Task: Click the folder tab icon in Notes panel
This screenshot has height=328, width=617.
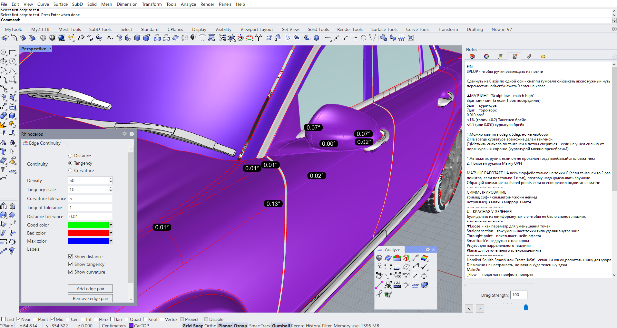Action: 543,56
